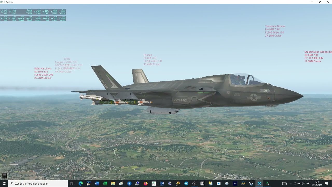
Task: Click the Windows search box
Action: 38,183
